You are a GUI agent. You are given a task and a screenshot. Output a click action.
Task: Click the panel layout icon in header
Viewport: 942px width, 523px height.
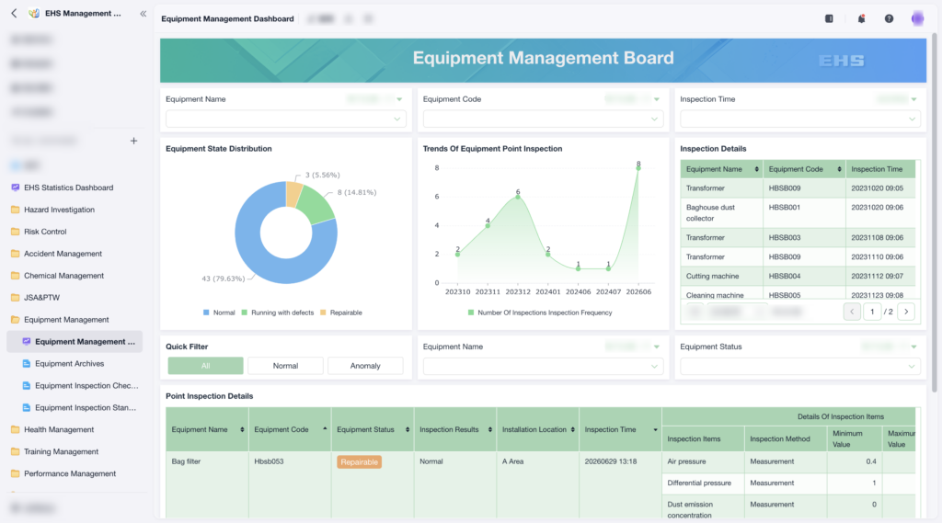tap(829, 18)
